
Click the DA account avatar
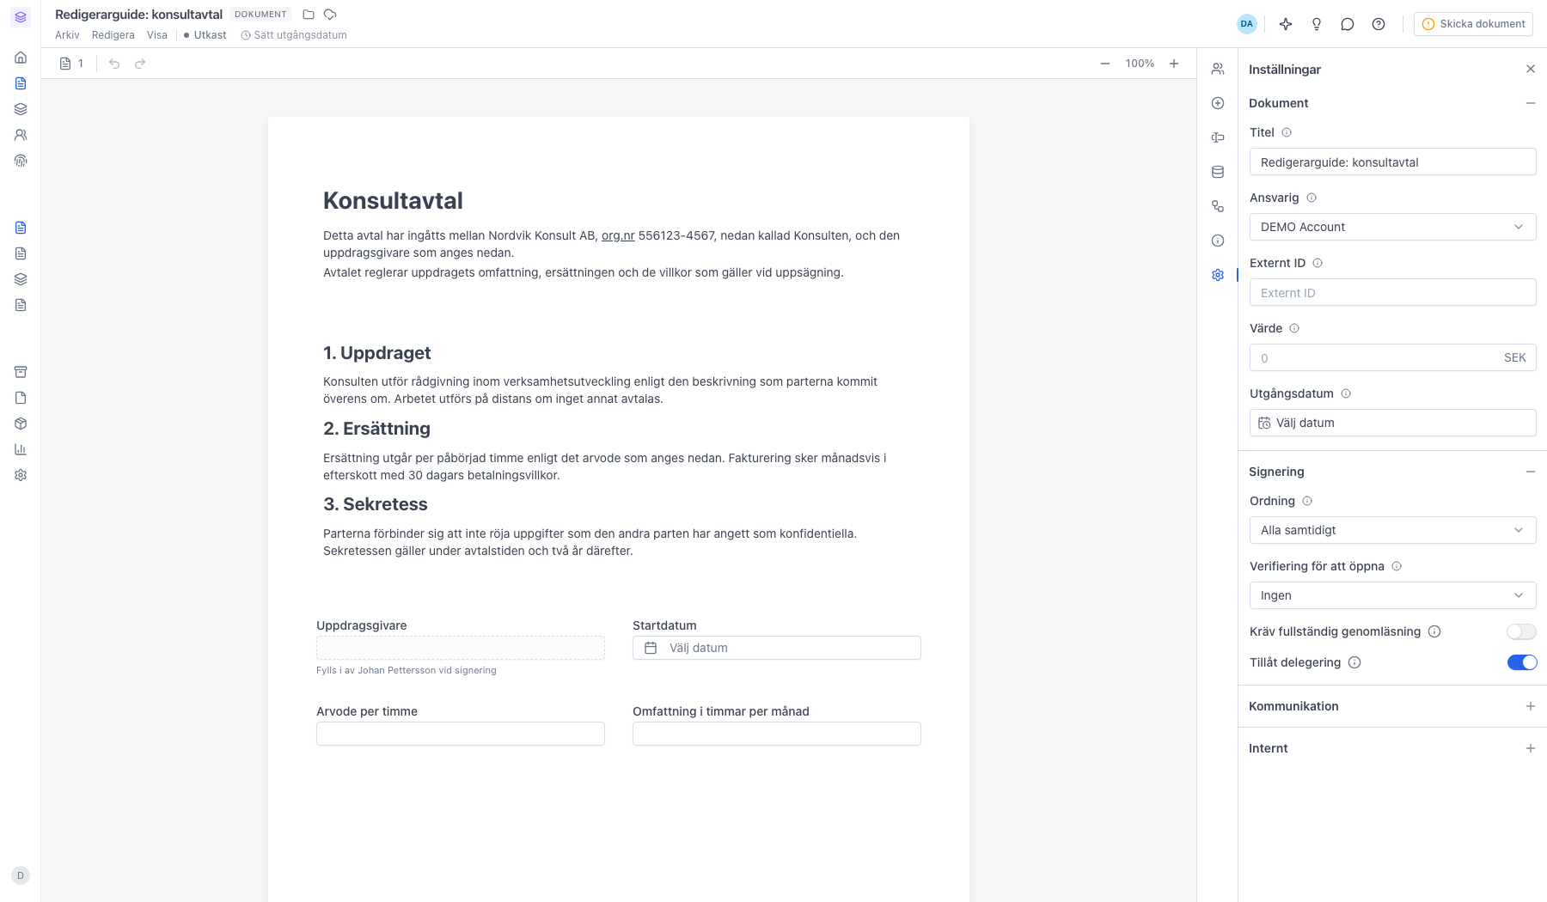tap(1247, 24)
